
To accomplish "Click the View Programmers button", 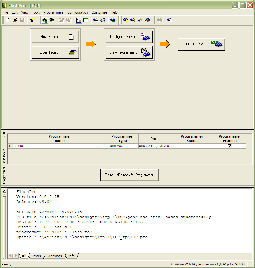I will (x=129, y=52).
